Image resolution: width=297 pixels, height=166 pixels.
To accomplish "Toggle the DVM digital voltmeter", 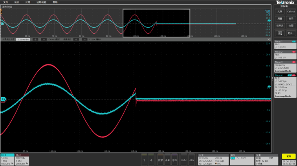I will click(x=183, y=160).
